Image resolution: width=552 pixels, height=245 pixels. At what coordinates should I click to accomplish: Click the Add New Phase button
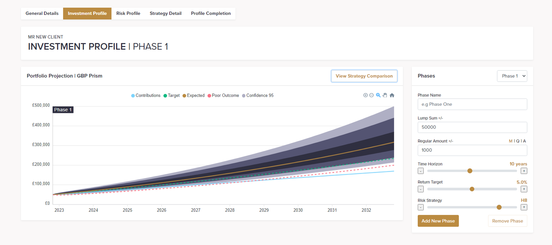tap(438, 221)
